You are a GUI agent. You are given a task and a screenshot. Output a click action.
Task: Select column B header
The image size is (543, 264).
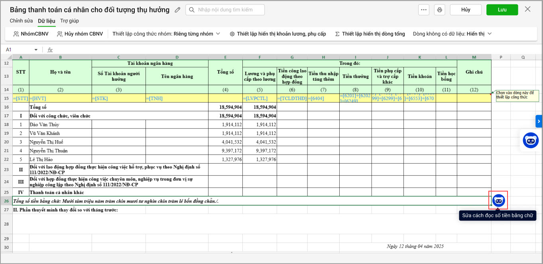click(61, 57)
